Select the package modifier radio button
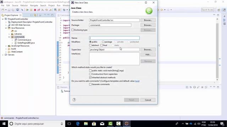 coord(103,42)
